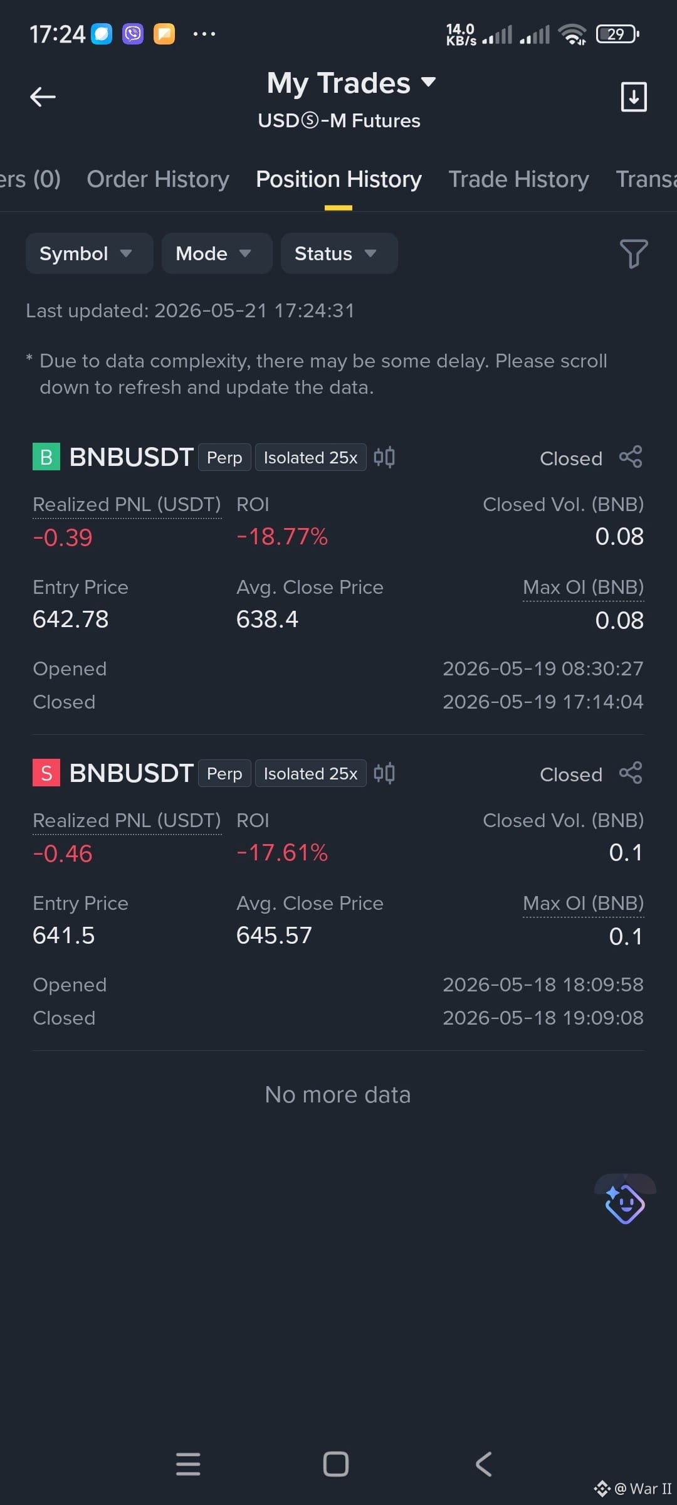Open chart icon for long BNBUSDT position

[x=384, y=457]
